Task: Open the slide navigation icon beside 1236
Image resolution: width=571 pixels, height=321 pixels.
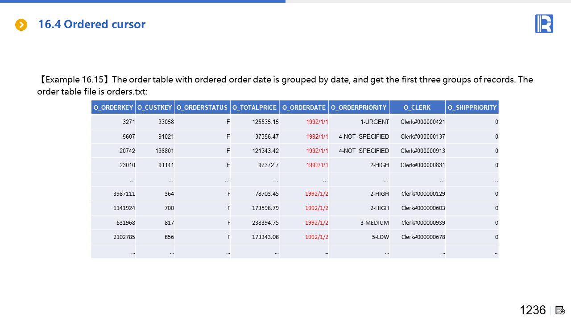Action: point(560,310)
